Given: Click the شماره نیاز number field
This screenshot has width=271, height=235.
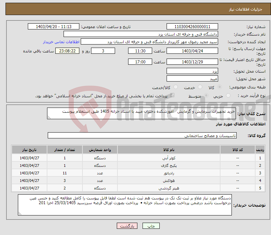Looking at the screenshot, I should tap(192, 27).
